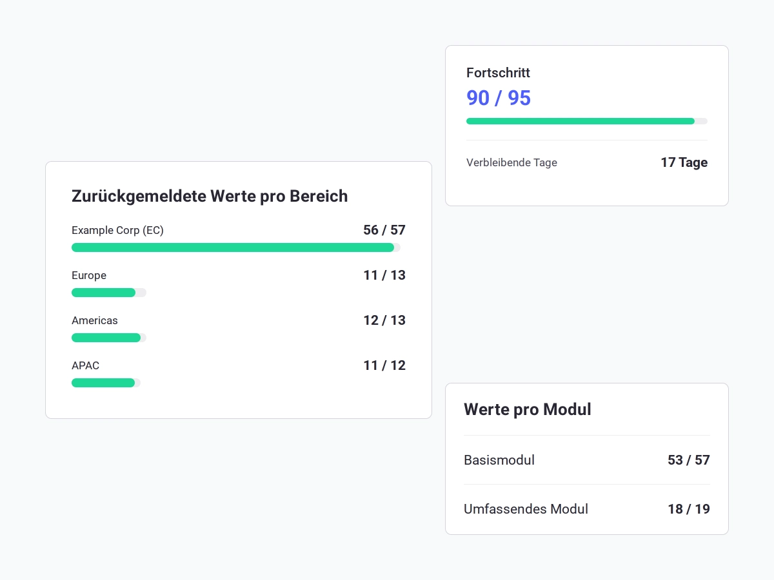This screenshot has height=580, width=774.
Task: Click the '11 / 13' value
Action: (384, 275)
